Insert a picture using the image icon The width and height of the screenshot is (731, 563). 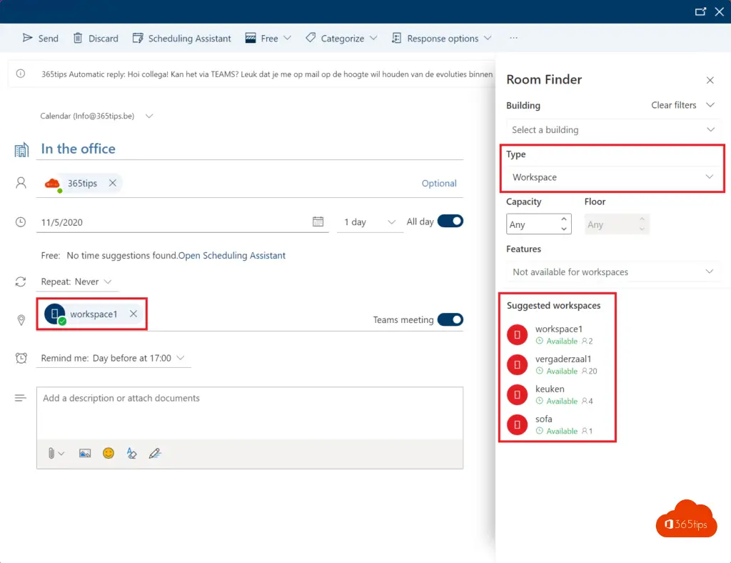[85, 453]
